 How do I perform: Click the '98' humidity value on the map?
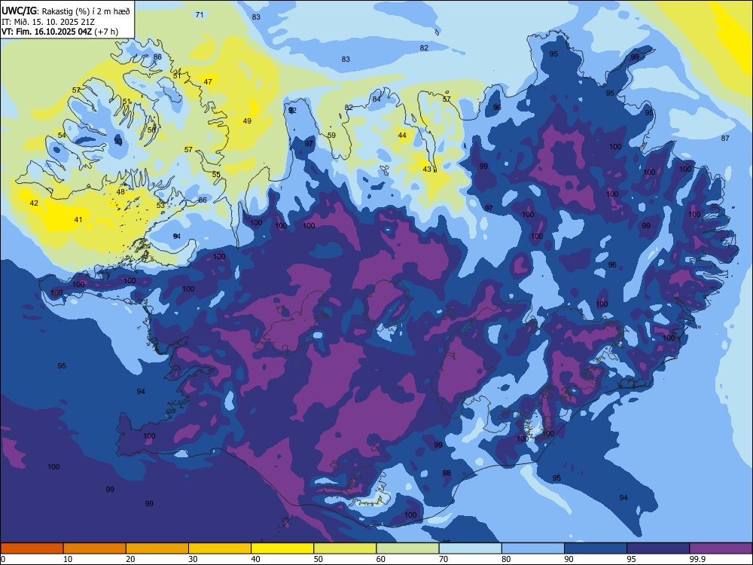[447, 473]
